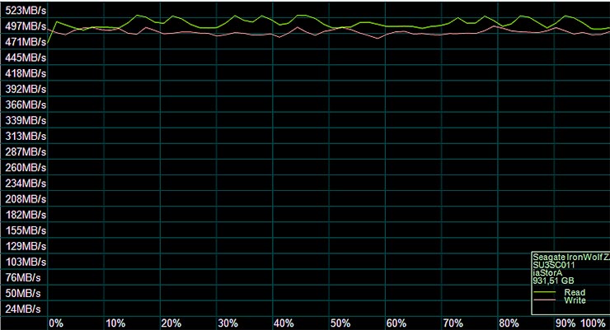Click the 100% position marker
The width and height of the screenshot is (610, 330).
tap(593, 322)
